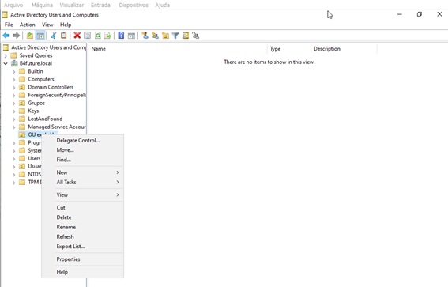
Task: Click the Saved Queries folder icon
Action: point(13,55)
